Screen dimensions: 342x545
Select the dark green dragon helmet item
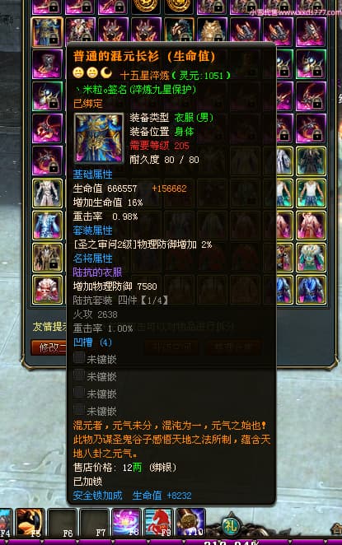point(179,31)
